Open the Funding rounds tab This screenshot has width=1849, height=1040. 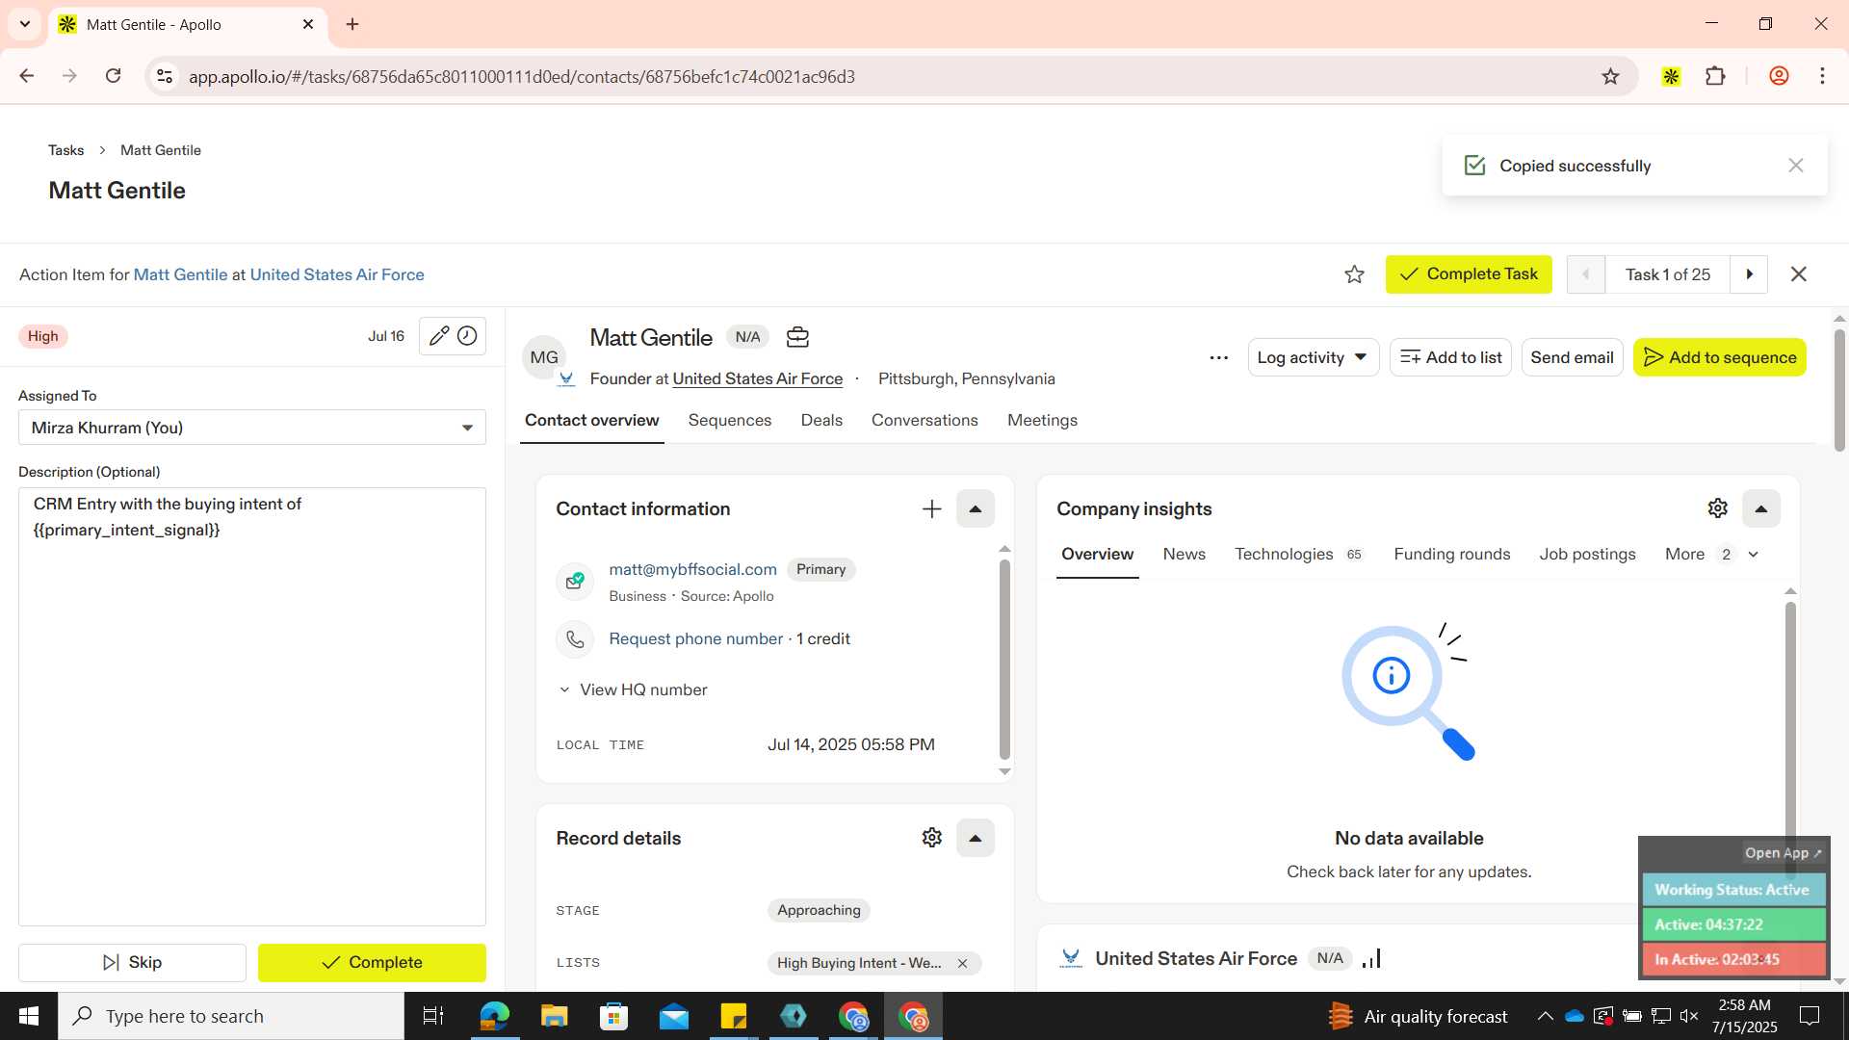point(1451,555)
